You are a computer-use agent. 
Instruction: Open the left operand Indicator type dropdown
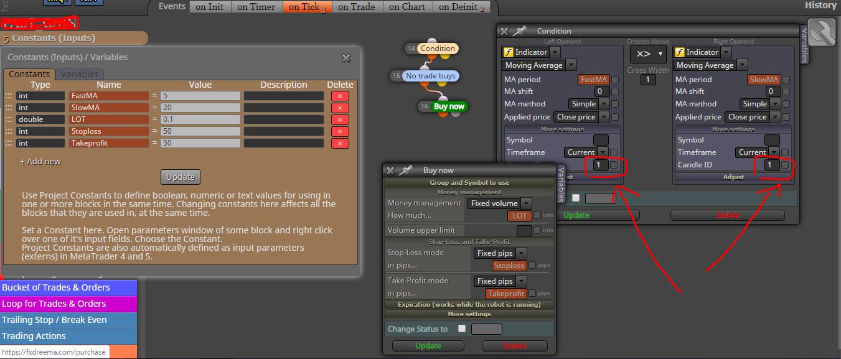point(555,52)
